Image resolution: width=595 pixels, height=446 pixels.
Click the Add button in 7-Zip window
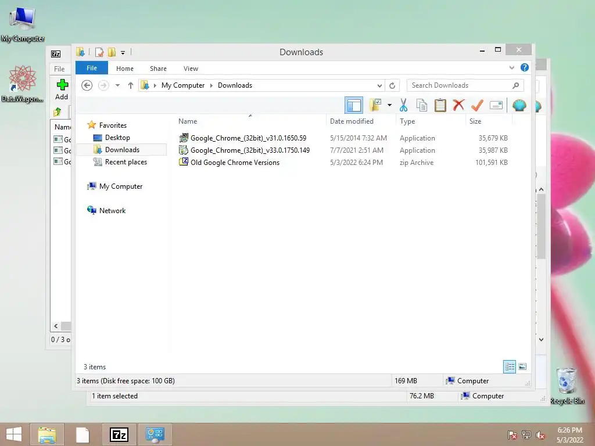coord(62,89)
